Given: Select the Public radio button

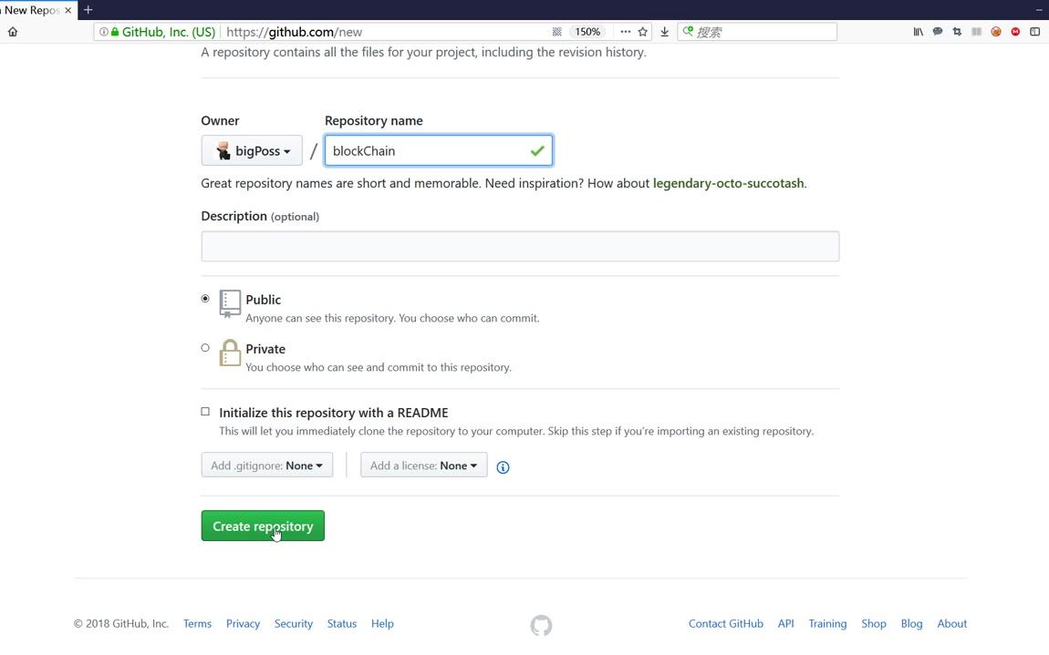Looking at the screenshot, I should pyautogui.click(x=205, y=299).
